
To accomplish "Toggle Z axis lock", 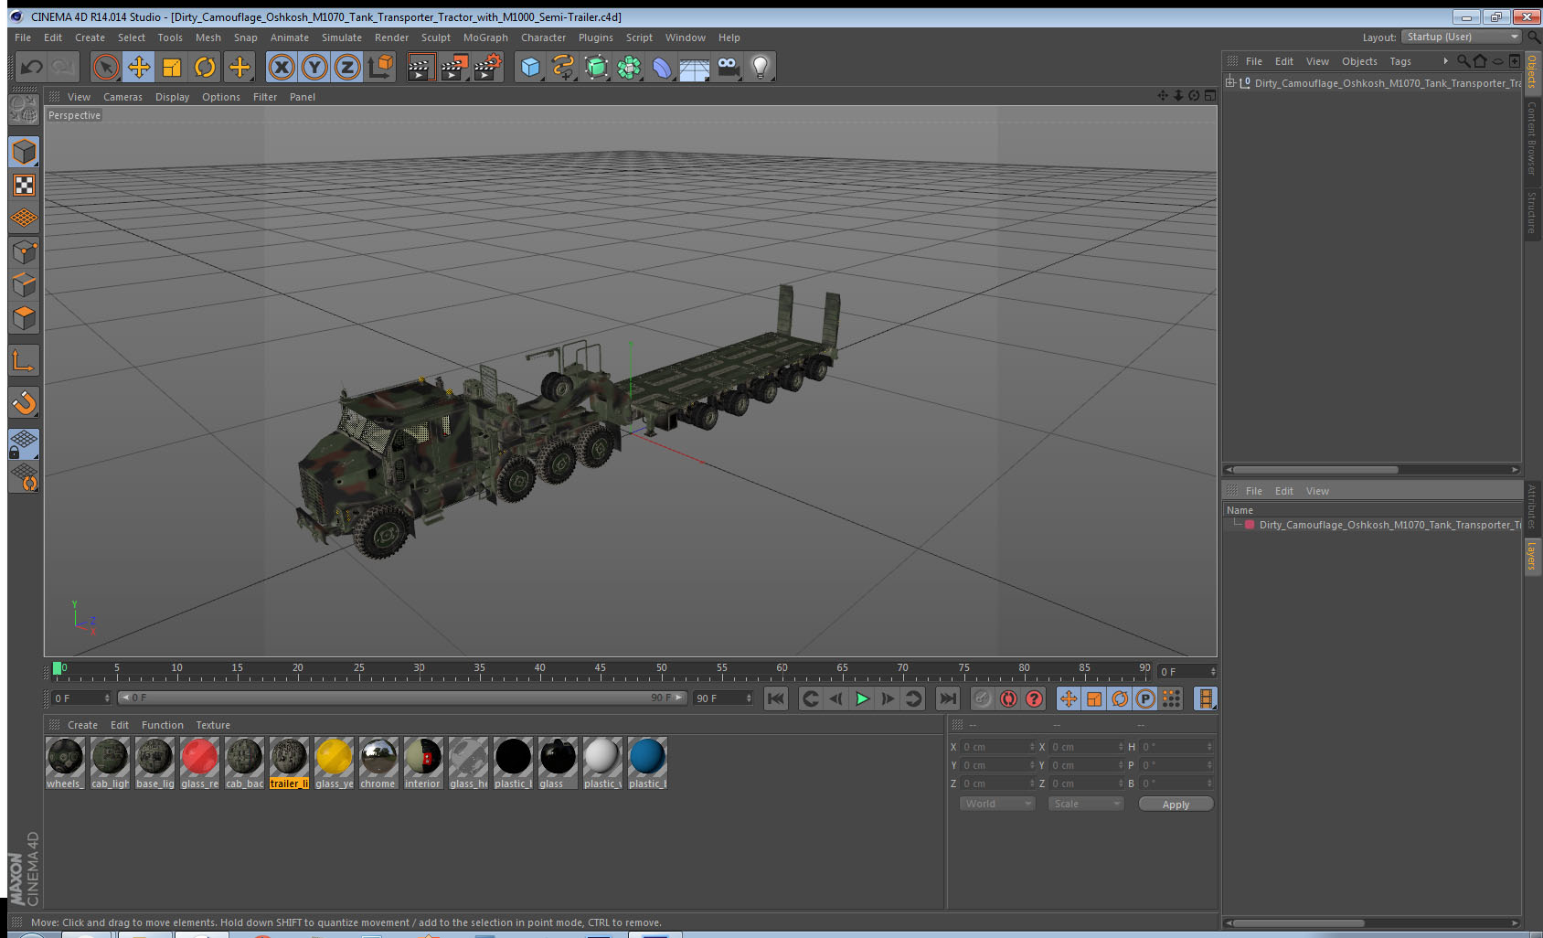I will pyautogui.click(x=347, y=67).
